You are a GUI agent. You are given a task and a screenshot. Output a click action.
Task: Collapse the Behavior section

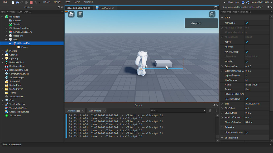click(222, 127)
